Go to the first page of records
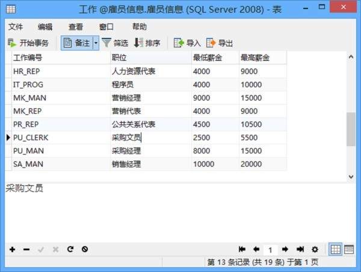361x272 pixels. pyautogui.click(x=242, y=249)
